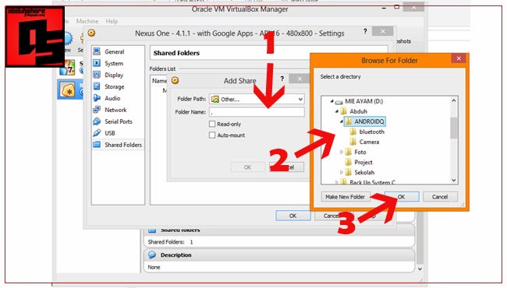The height and width of the screenshot is (288, 507).
Task: Click the Description speech bubble icon
Action: tap(152, 255)
